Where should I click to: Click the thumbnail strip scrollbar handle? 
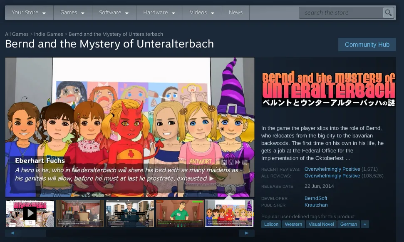[34, 233]
